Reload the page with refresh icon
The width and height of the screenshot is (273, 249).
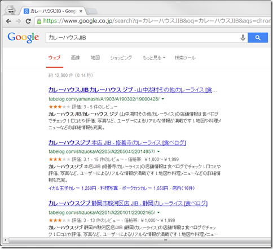point(28,21)
